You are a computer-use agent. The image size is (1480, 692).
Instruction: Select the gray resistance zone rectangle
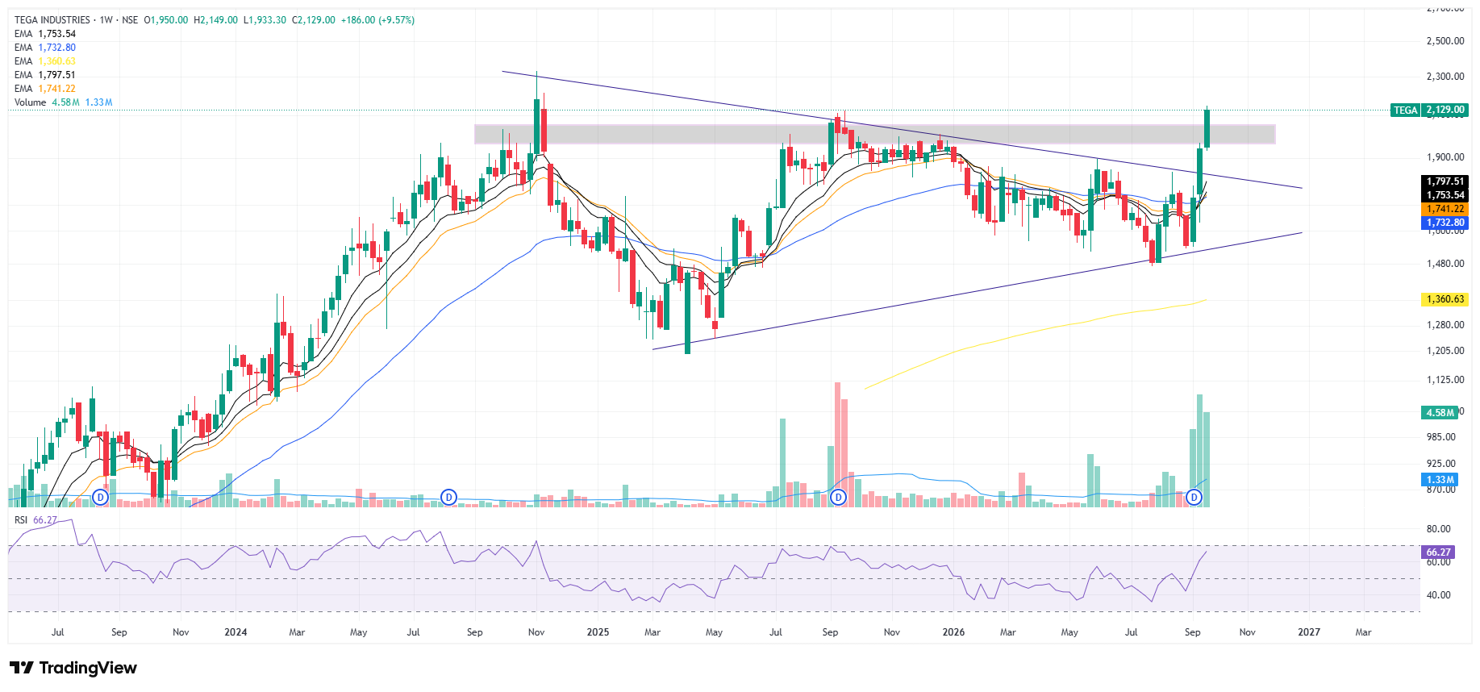pyautogui.click(x=875, y=134)
